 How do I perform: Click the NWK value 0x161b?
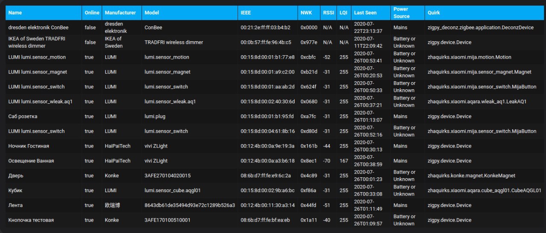309,146
